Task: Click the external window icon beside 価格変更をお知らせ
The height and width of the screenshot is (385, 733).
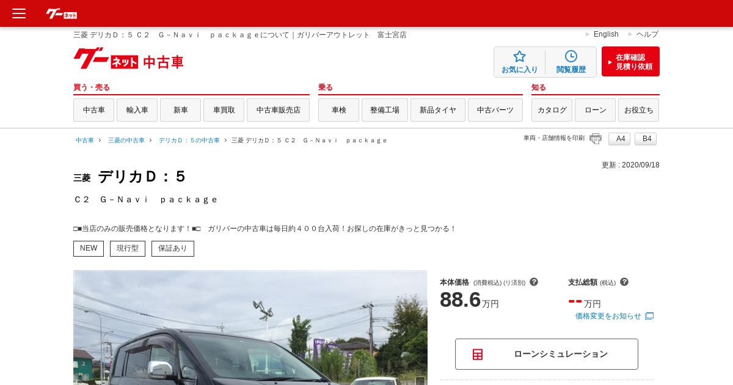Action: 649,316
